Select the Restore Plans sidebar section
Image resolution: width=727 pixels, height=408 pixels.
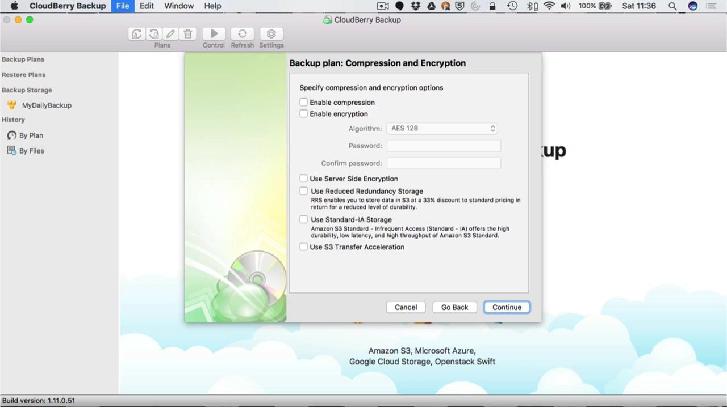23,75
